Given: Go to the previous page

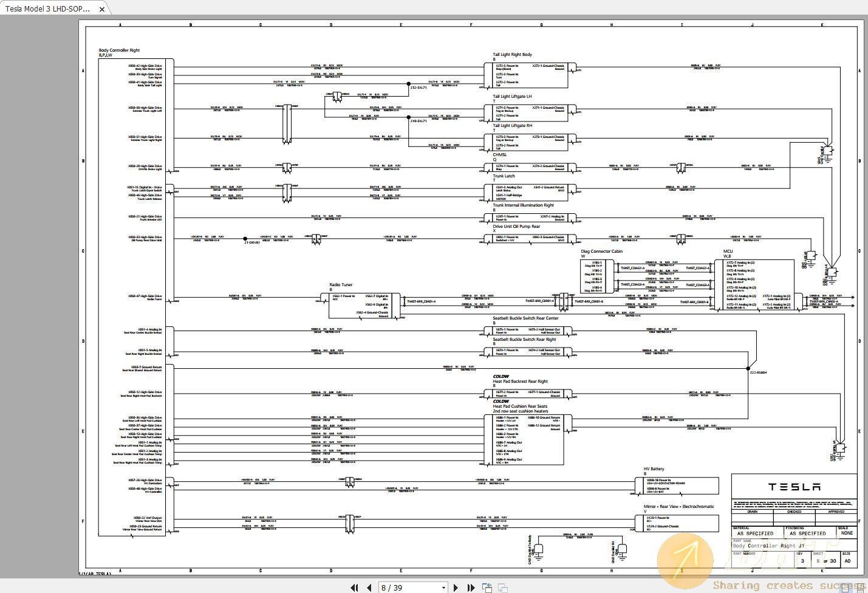Looking at the screenshot, I should click(x=369, y=588).
